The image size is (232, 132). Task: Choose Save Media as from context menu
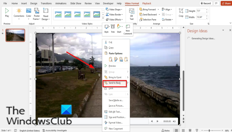(x=116, y=100)
